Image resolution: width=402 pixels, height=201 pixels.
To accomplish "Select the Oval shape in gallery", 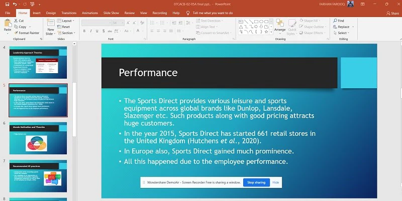I will [261, 22].
